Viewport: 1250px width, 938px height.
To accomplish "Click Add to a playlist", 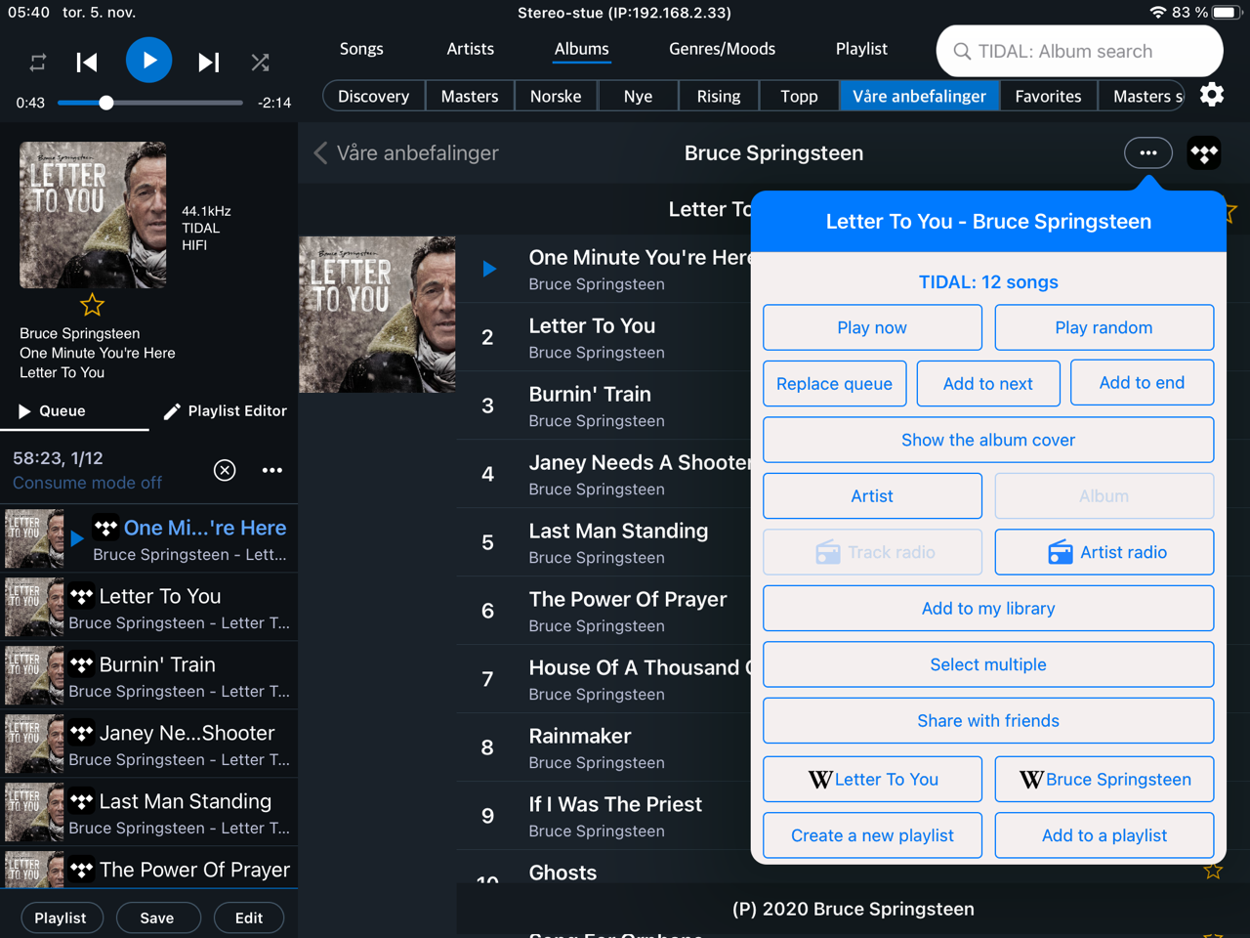I will point(1104,835).
